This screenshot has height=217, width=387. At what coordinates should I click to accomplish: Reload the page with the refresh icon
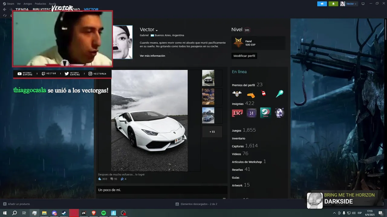point(5,15)
